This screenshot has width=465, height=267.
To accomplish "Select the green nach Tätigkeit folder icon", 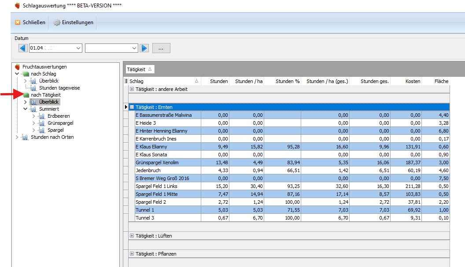I will [x=26, y=95].
